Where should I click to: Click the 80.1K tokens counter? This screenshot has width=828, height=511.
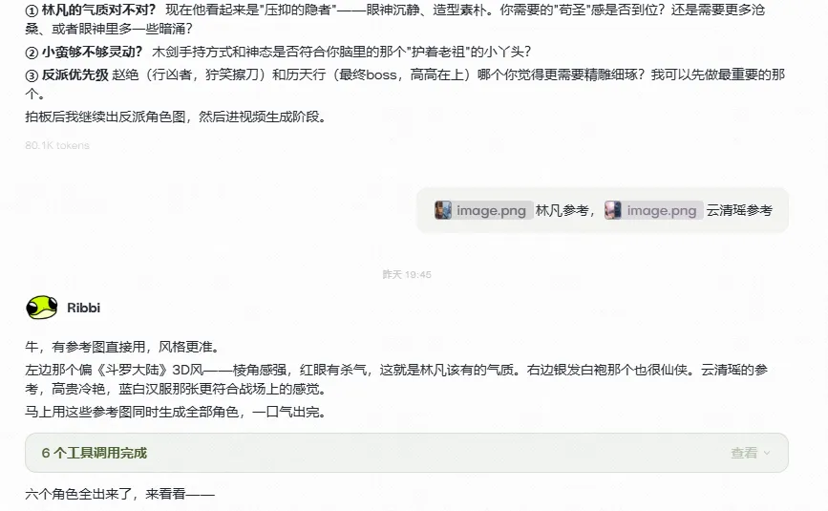pyautogui.click(x=57, y=145)
